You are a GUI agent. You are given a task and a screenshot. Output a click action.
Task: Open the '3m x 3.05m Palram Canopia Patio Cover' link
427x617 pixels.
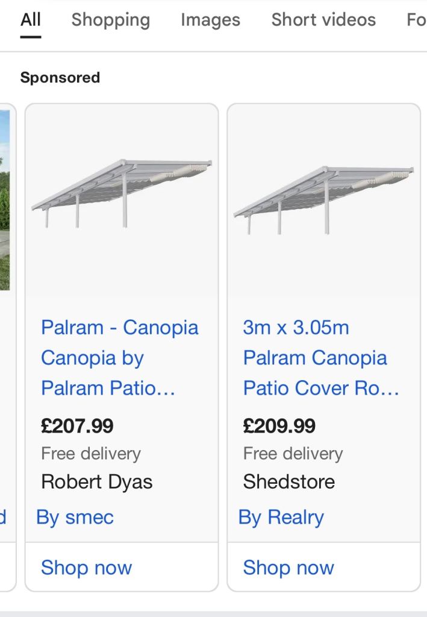(322, 358)
